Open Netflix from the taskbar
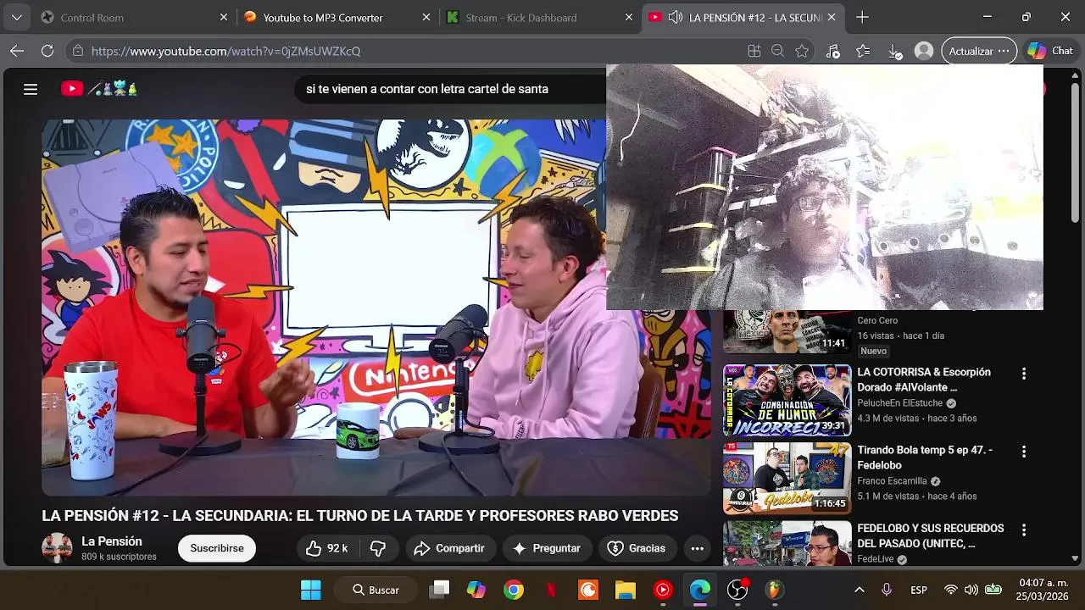 pyautogui.click(x=551, y=590)
